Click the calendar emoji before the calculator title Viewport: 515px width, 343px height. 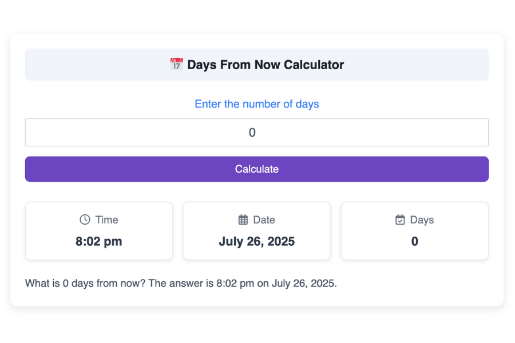pos(176,64)
